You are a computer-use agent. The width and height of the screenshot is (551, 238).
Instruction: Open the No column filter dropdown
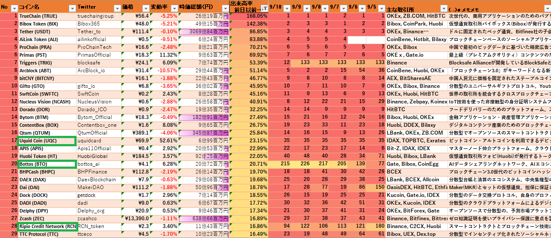tap(14, 8)
